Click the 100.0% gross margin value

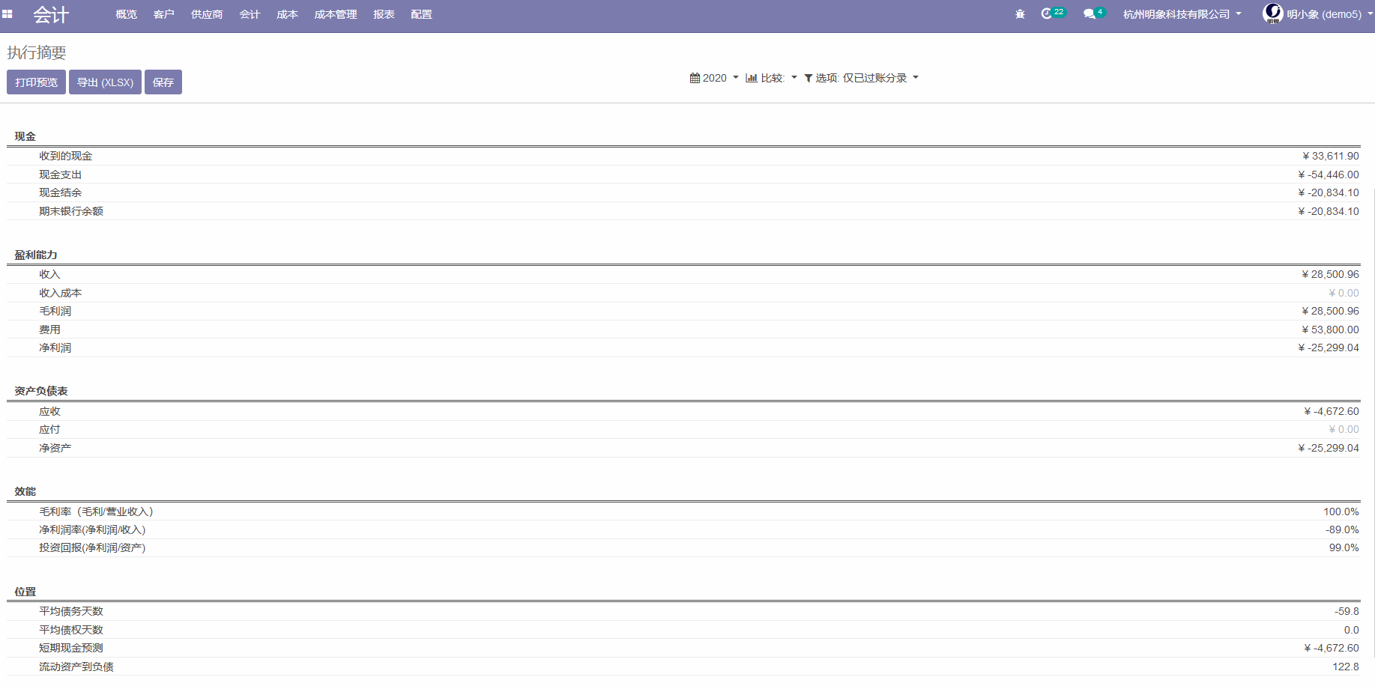(1341, 512)
